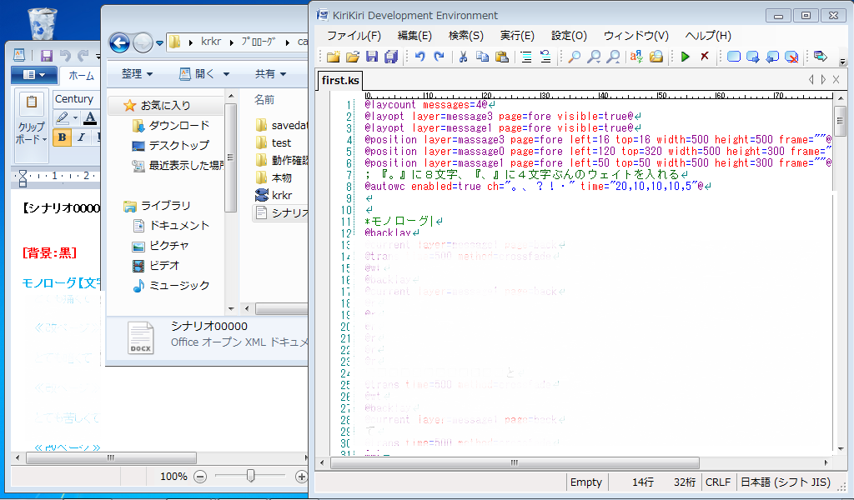Select ライブラリ in Explorer sidebar

157,206
